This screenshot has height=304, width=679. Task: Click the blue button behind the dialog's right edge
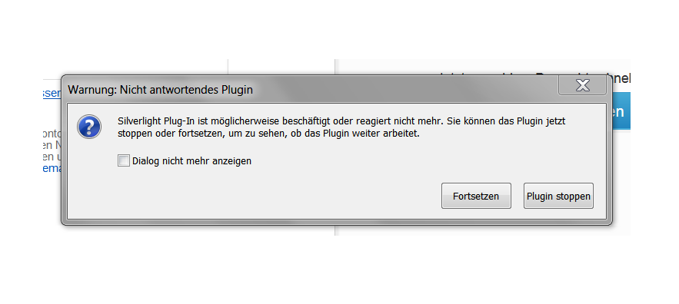coord(621,111)
